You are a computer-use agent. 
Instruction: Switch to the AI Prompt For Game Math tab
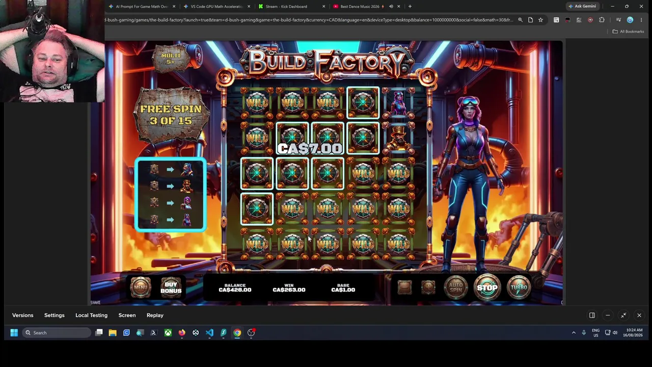pyautogui.click(x=142, y=7)
